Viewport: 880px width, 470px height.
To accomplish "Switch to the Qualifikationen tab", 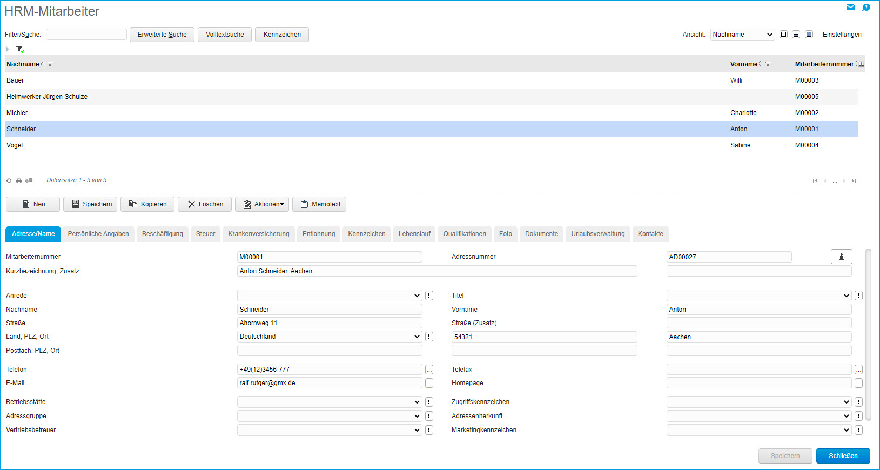I will pos(465,234).
